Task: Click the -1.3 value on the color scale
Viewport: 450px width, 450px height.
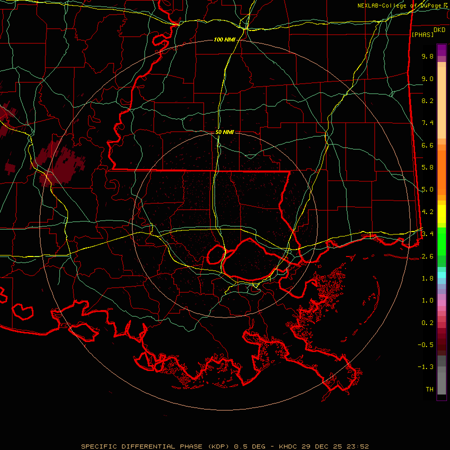Action: pos(425,367)
